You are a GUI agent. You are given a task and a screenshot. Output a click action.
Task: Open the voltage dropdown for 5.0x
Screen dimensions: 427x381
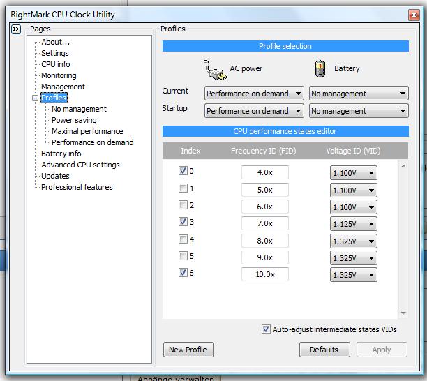354,190
